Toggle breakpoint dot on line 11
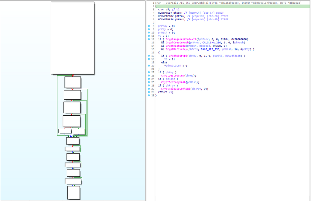Viewport: 311px width, 201px height. click(x=149, y=36)
